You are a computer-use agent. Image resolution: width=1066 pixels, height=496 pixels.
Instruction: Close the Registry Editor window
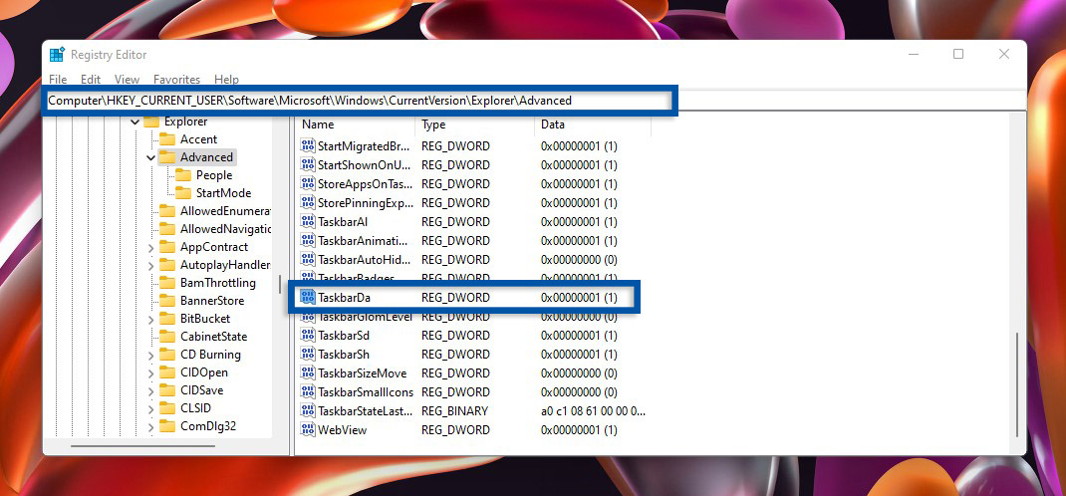1004,55
